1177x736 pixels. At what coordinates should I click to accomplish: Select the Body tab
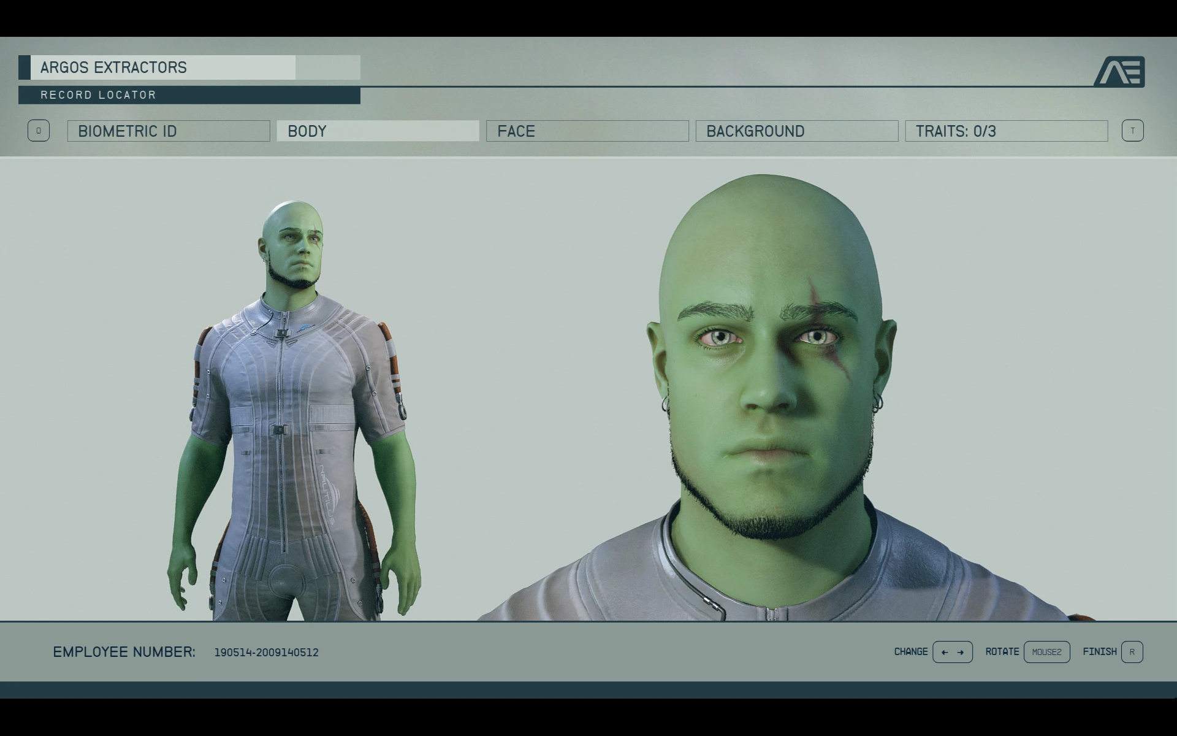click(378, 131)
